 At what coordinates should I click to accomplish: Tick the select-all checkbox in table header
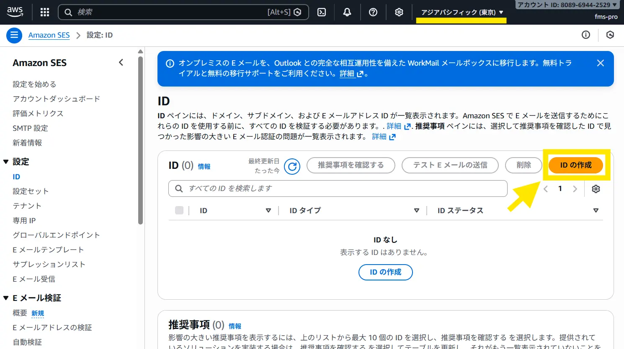pos(179,210)
